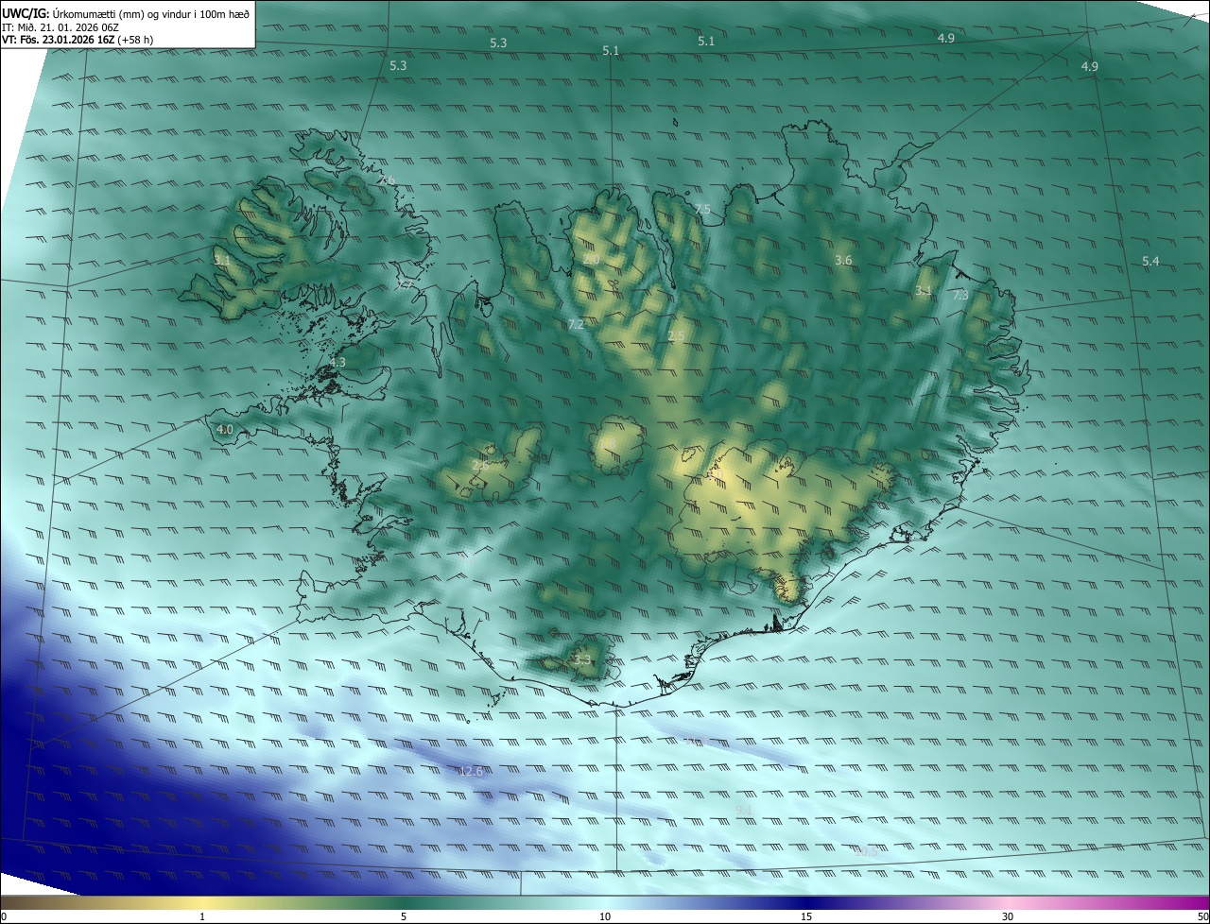The image size is (1210, 924).
Task: Click the colorbar tick label "30"
Action: 1008,916
